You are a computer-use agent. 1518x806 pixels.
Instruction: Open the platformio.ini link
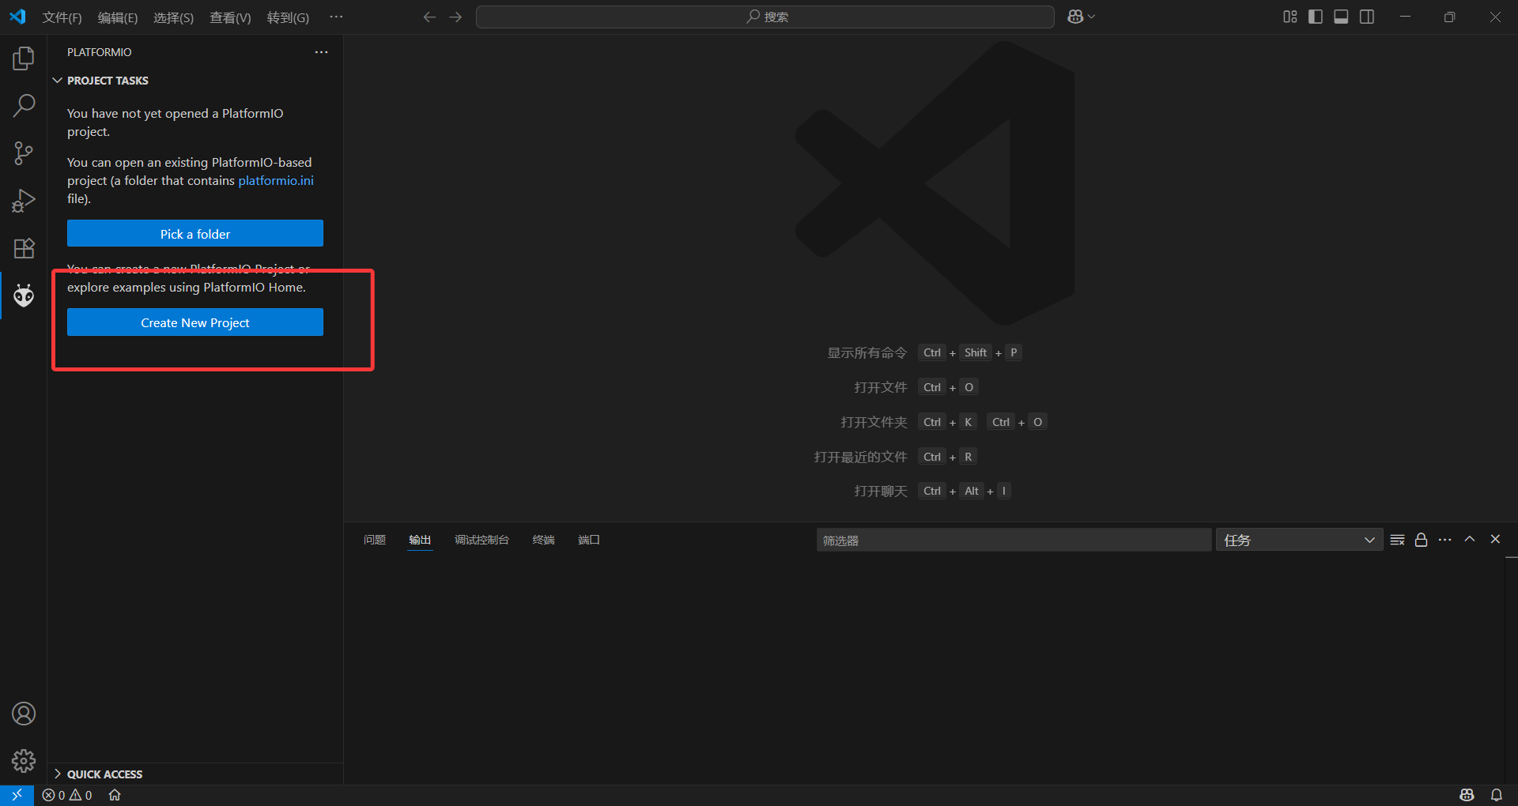coord(275,180)
